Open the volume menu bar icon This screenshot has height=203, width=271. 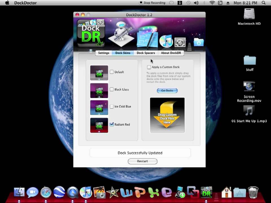point(196,3)
